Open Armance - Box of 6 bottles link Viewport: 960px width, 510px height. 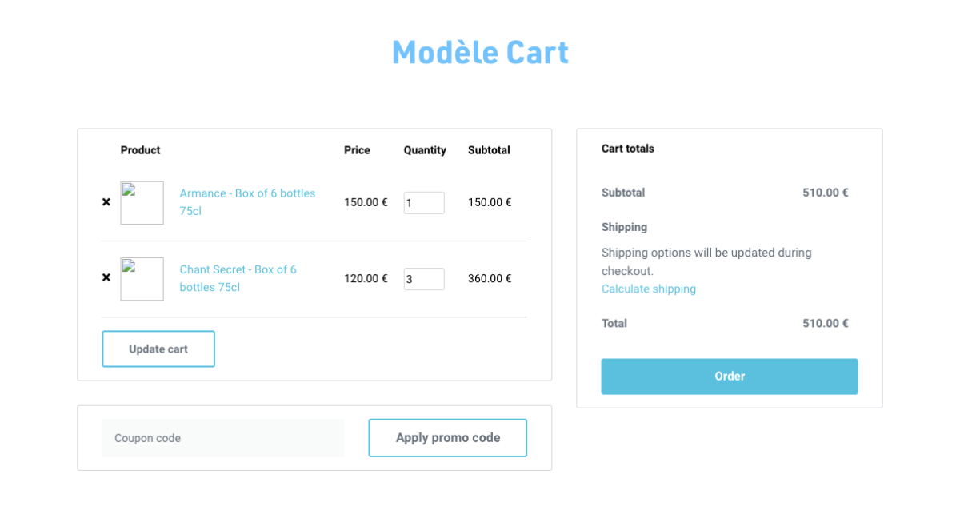point(247,202)
